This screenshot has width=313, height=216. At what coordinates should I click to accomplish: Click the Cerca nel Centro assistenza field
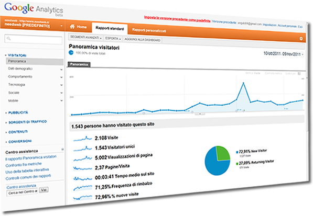(22, 192)
